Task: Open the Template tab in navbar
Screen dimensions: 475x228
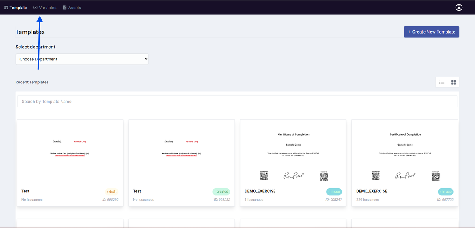Action: [x=15, y=8]
